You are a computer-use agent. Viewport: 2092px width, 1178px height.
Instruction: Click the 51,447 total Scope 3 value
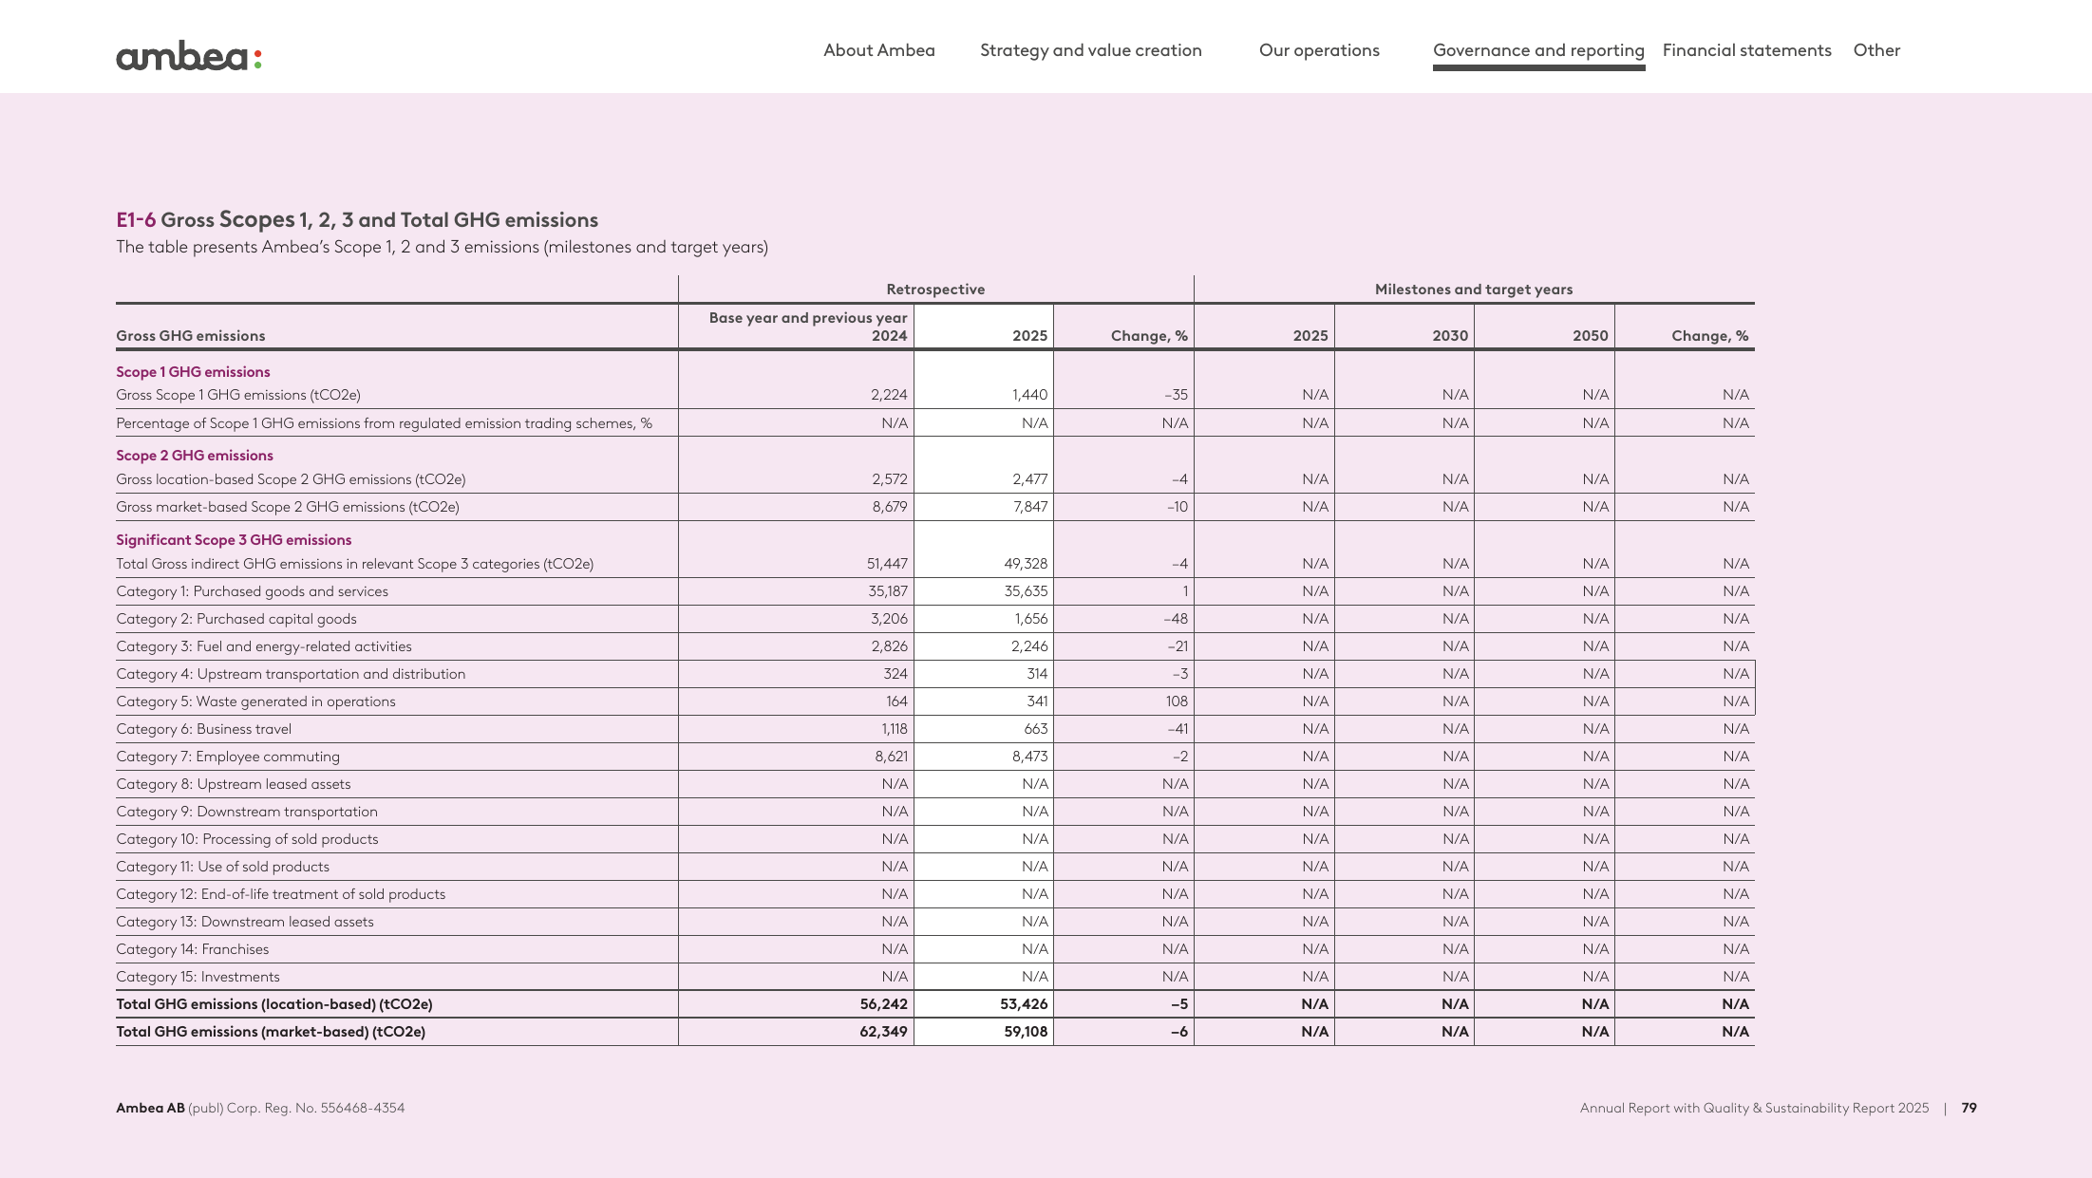[x=887, y=564]
